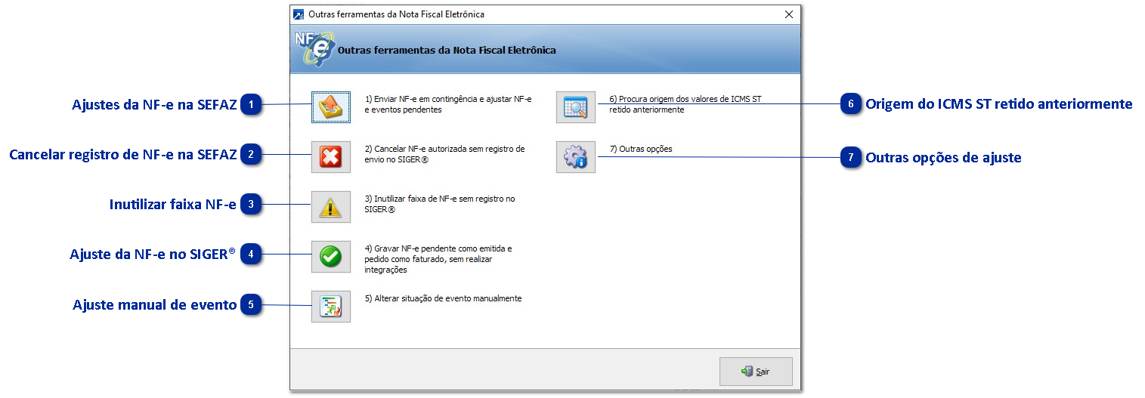
Task: Open the gear Outras opções icon
Action: (576, 157)
